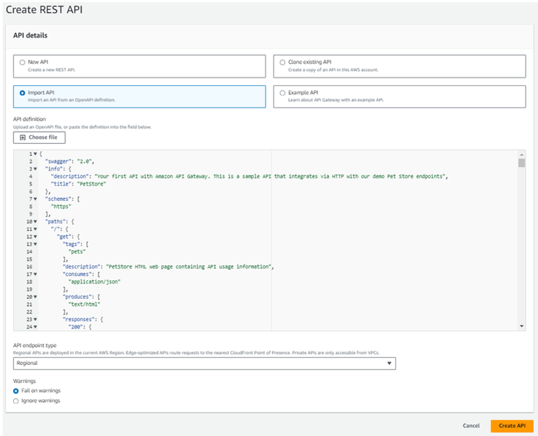The image size is (538, 436).
Task: Click the editor scrollbar thumb
Action: [521, 163]
